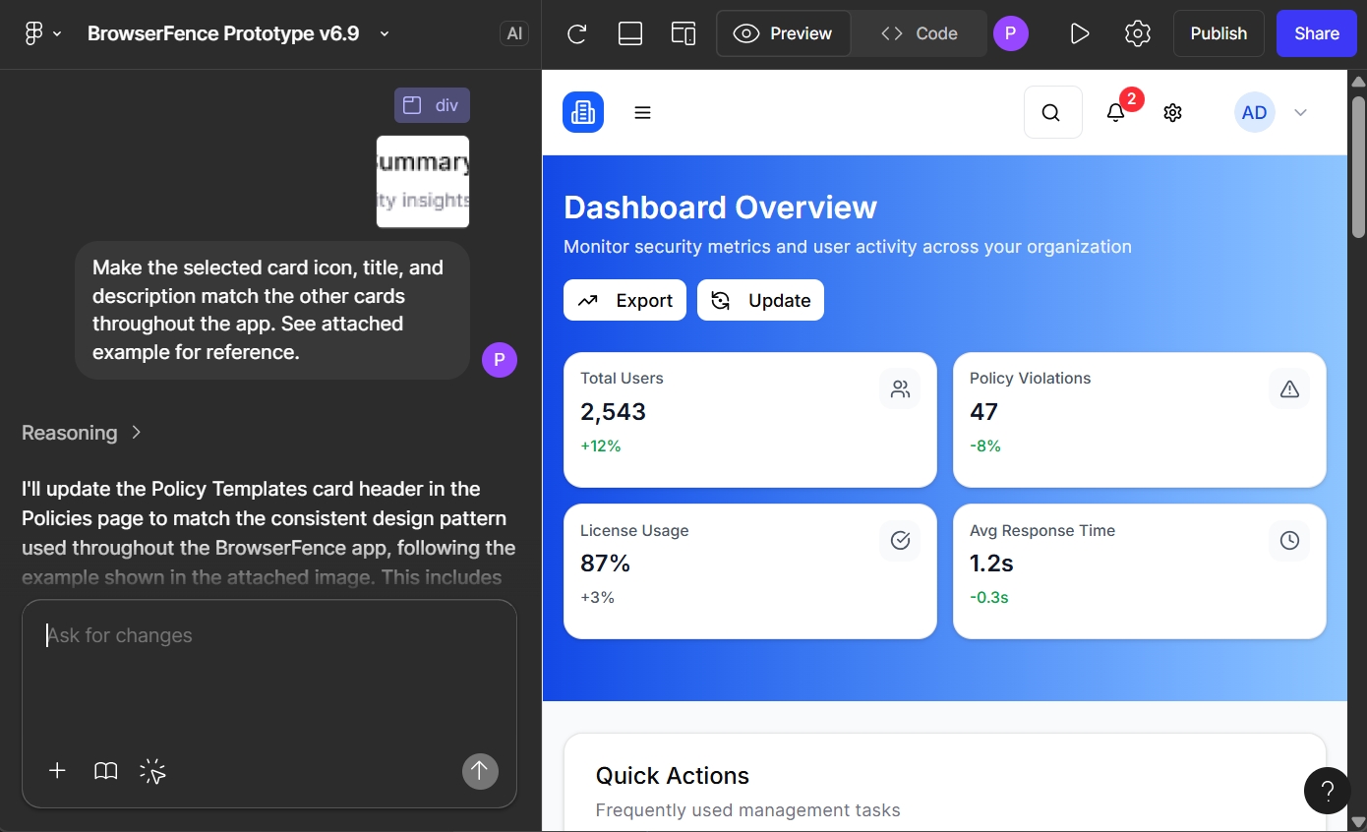Click the plus attach icon in chat
This screenshot has width=1367, height=832.
[x=57, y=771]
